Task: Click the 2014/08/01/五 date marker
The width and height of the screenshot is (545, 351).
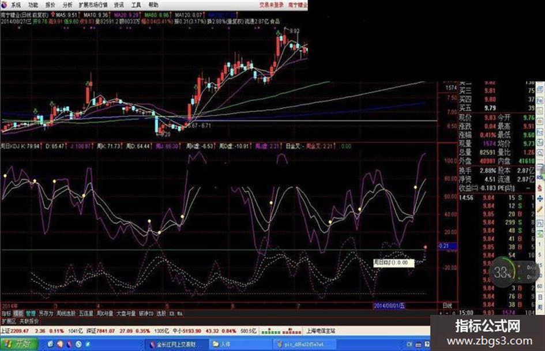Action: coord(389,306)
